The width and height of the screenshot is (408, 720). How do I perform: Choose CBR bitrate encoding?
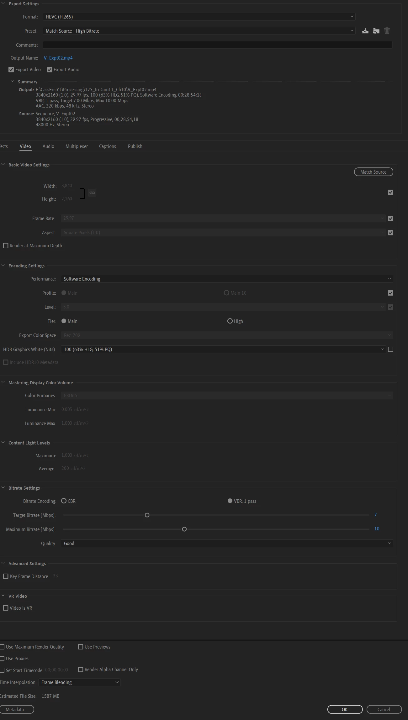[64, 501]
